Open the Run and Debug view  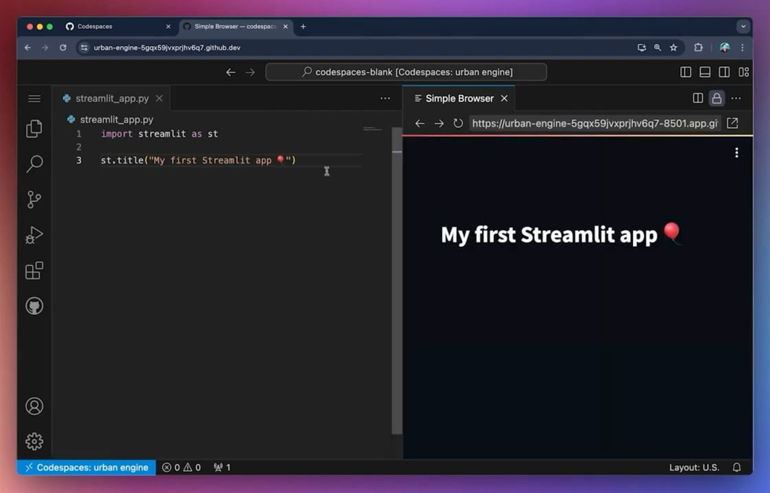pyautogui.click(x=34, y=235)
